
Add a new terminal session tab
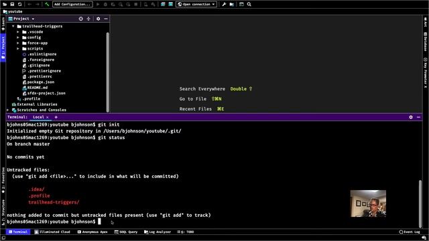[56, 117]
